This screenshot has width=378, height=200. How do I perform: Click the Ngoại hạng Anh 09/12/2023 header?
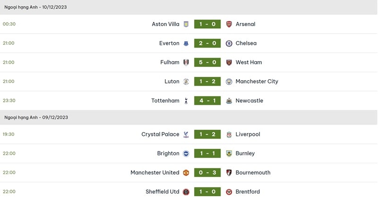pyautogui.click(x=36, y=117)
